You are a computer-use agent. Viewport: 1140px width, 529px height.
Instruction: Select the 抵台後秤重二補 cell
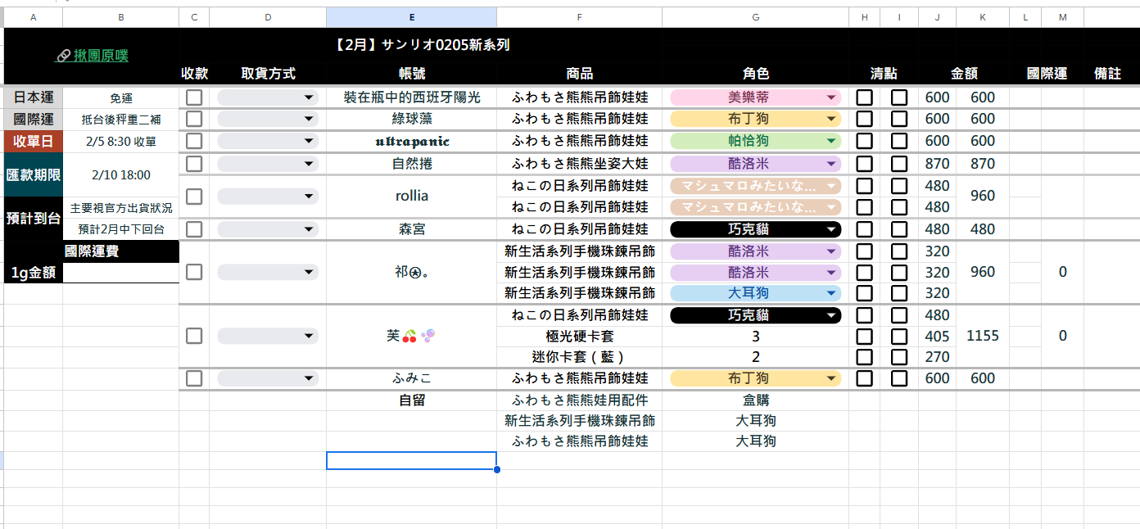click(x=121, y=119)
